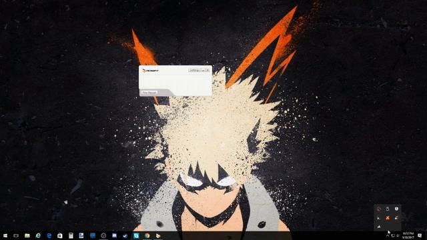Open the volume control in the system tray
The height and width of the screenshot is (240, 427).
pyautogui.click(x=398, y=235)
